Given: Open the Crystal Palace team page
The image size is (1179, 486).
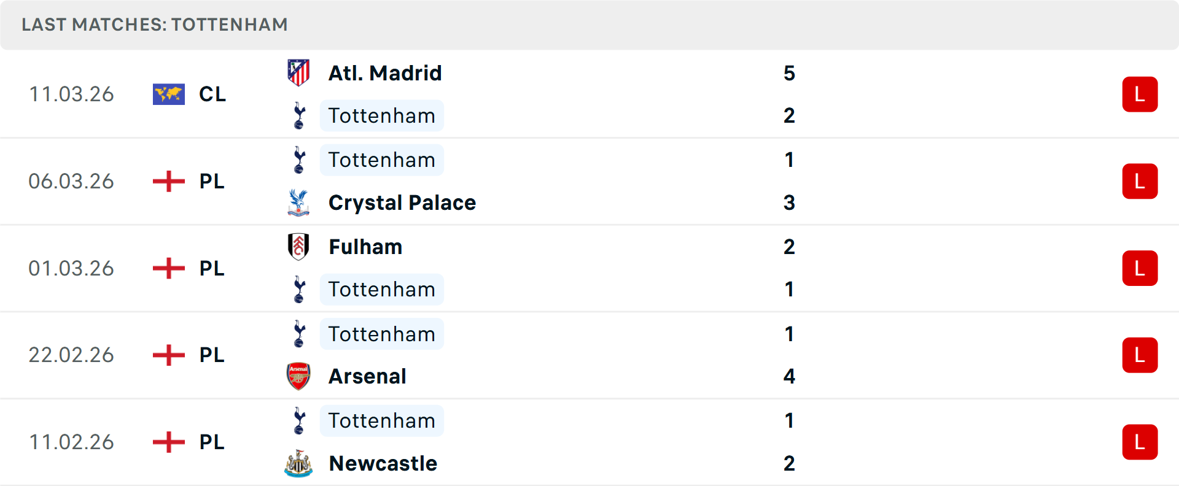Looking at the screenshot, I should click(x=402, y=202).
